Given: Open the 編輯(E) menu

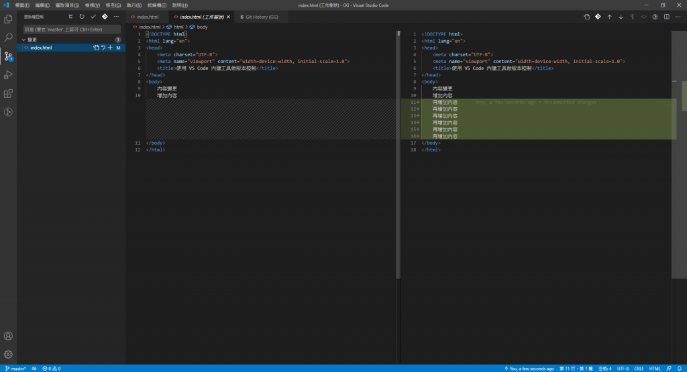Looking at the screenshot, I should (42, 5).
